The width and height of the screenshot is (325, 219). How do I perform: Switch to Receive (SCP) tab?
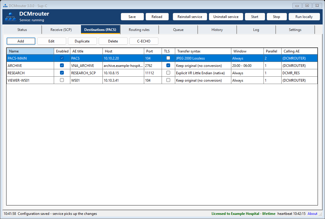coord(61,29)
